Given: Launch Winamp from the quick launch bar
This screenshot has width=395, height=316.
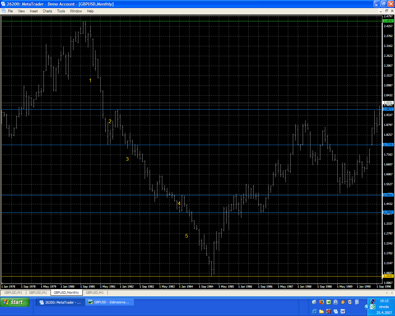Looking at the screenshot, I should pyautogui.click(x=343, y=302).
